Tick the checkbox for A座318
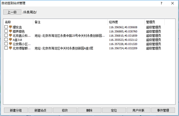Viewport: 179px width, 116px height. click(x=6, y=40)
